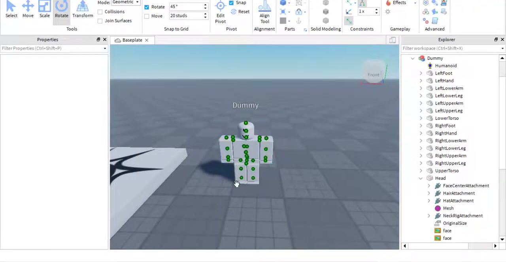Expand HairAttachment node
506x262 pixels.
[429, 193]
